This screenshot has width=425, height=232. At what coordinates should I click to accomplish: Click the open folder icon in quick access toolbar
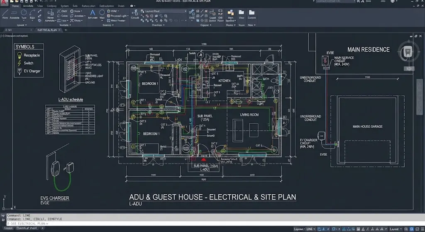17,1
